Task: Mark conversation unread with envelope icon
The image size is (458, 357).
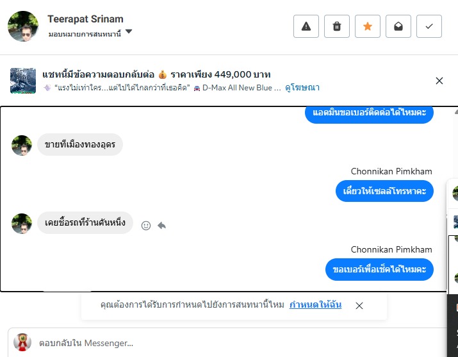Action: 398,26
